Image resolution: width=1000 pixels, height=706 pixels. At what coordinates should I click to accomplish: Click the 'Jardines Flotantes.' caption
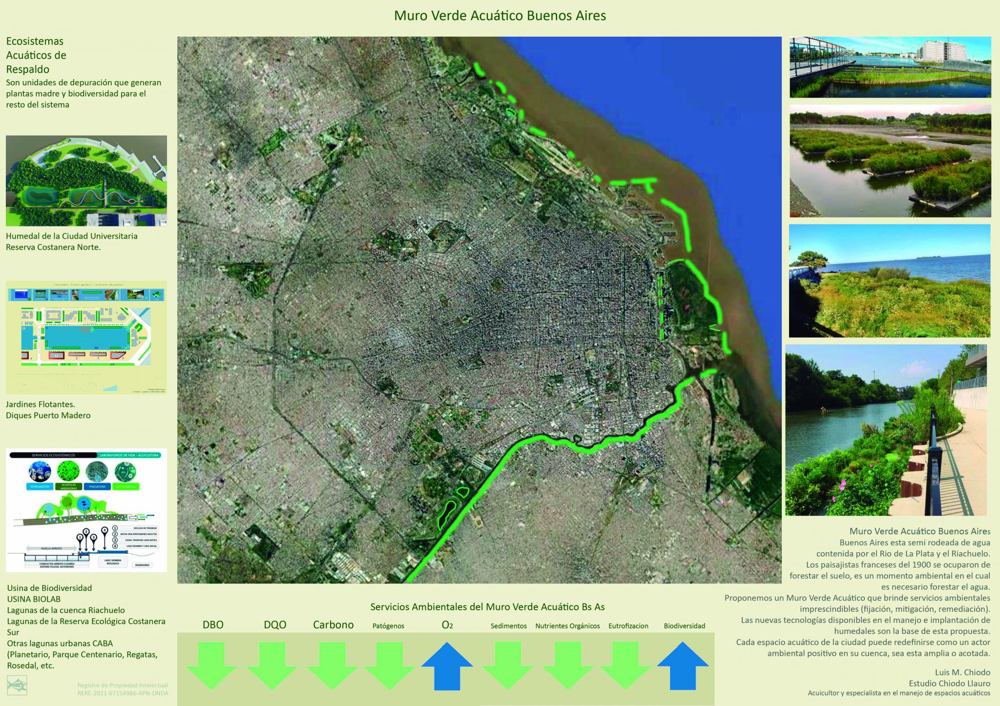(x=41, y=404)
